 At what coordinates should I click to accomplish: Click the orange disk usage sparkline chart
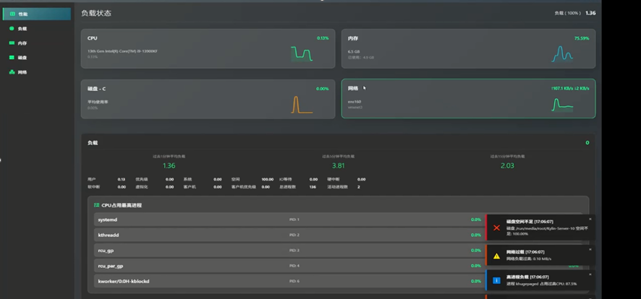pos(302,105)
